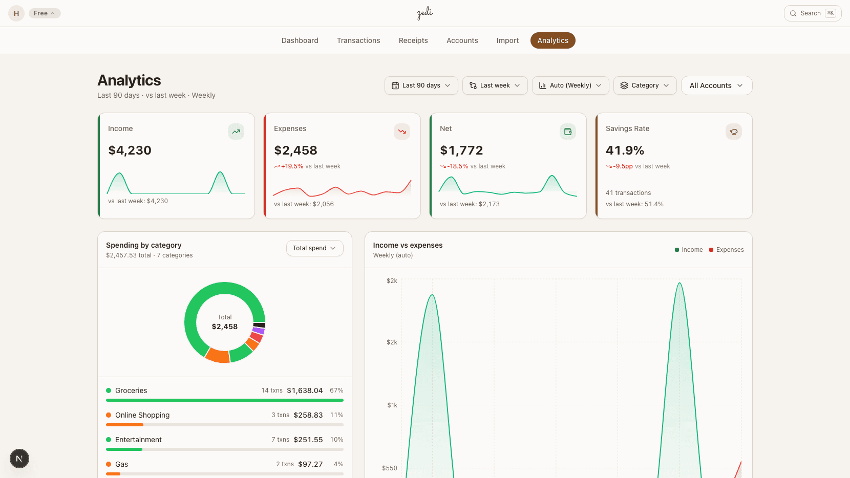Click the donut chart Total $2,458 center

225,322
